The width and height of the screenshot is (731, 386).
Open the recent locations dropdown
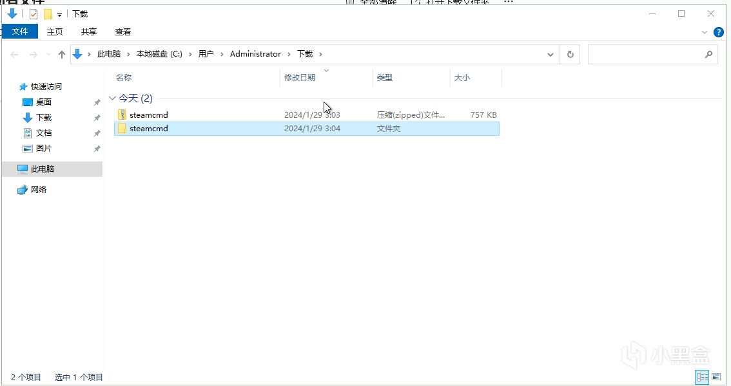48,55
